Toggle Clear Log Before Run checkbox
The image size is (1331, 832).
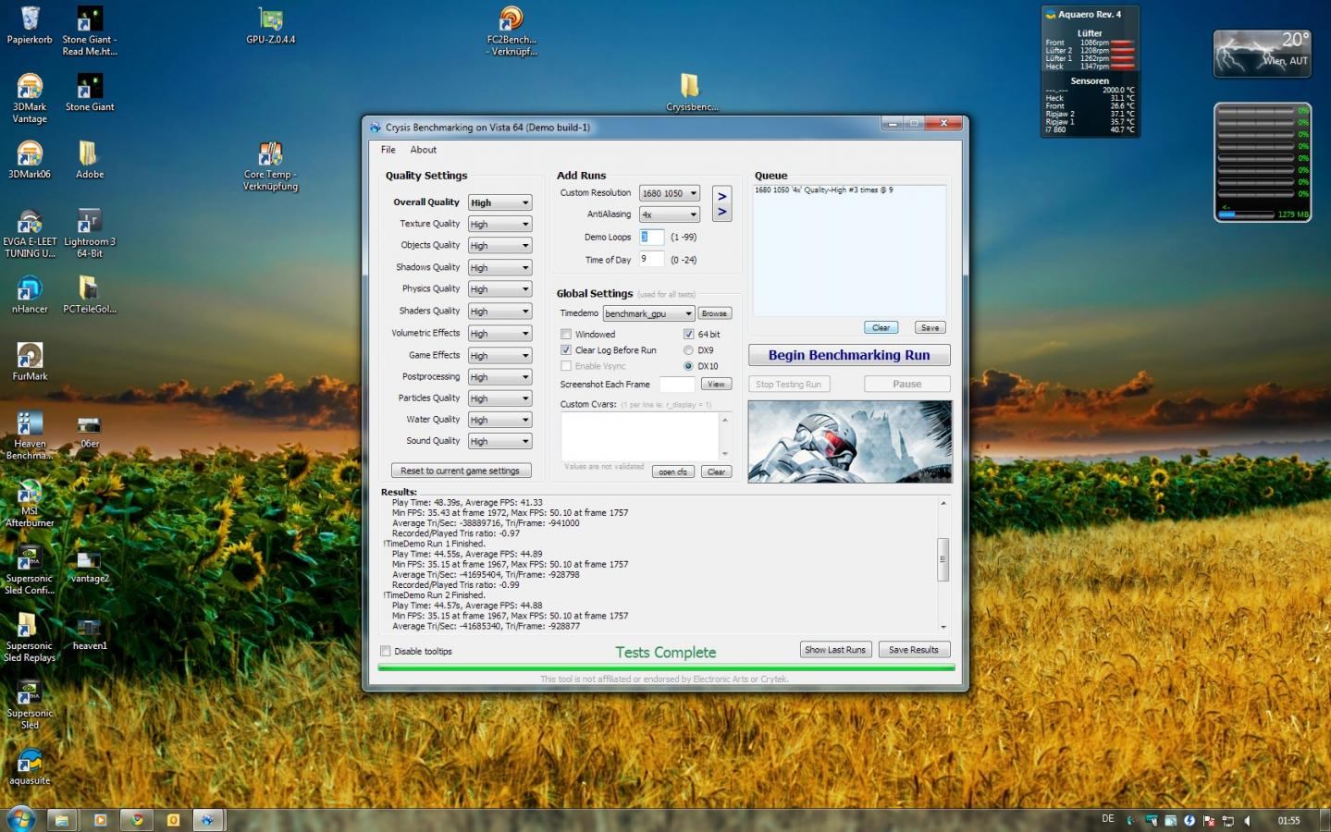(x=566, y=350)
